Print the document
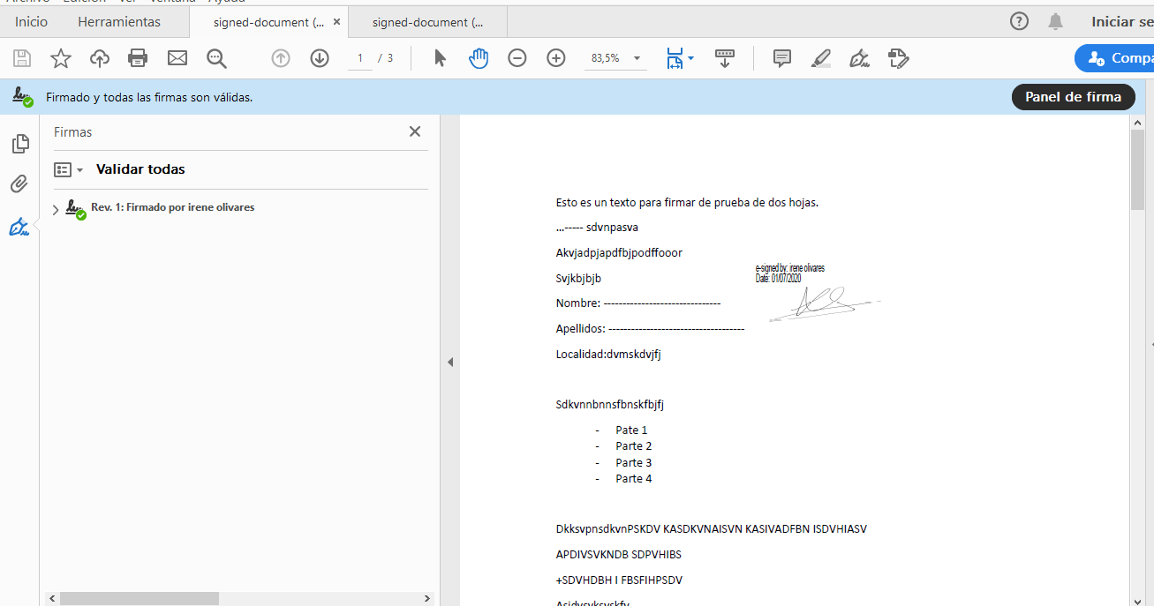Image resolution: width=1154 pixels, height=606 pixels. tap(138, 58)
